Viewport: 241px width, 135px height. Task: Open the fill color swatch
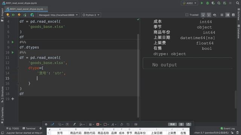point(106,124)
